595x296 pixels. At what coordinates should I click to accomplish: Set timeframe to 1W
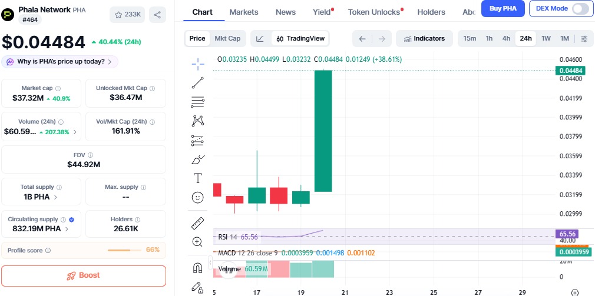(x=546, y=38)
